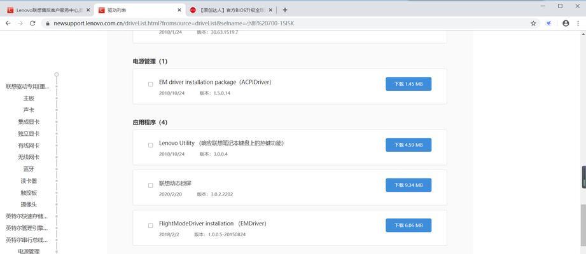This screenshot has width=586, height=254.
Task: Jump to 联想驱动专用 section in sidebar
Action: (x=27, y=86)
